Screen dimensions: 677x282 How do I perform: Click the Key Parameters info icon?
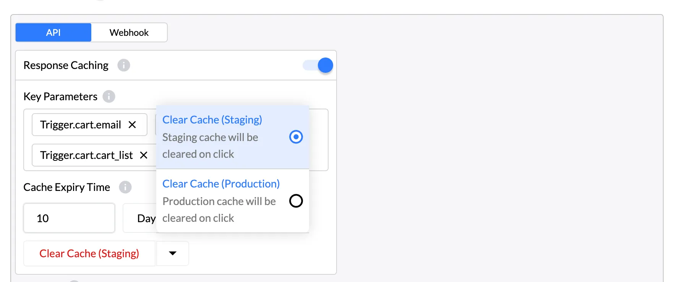109,96
